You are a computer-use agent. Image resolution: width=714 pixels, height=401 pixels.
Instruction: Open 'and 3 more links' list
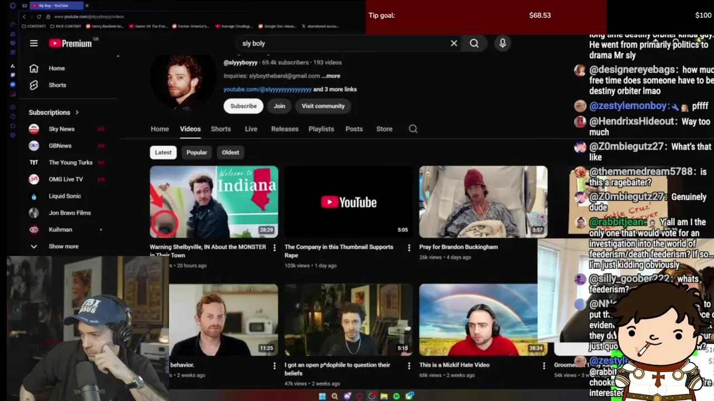335,89
